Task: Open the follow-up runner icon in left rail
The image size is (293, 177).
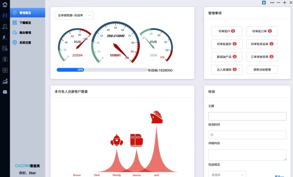Action: click(x=5, y=37)
